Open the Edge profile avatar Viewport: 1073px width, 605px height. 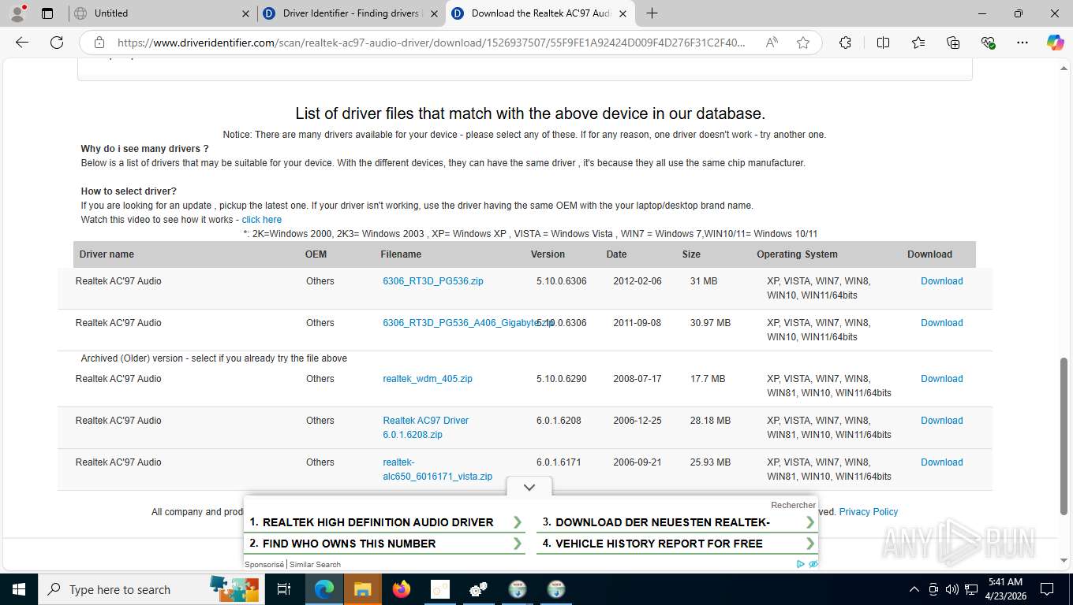pos(17,13)
